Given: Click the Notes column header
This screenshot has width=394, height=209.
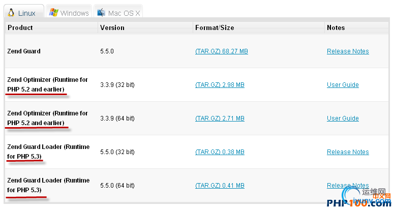Looking at the screenshot, I should tap(336, 28).
